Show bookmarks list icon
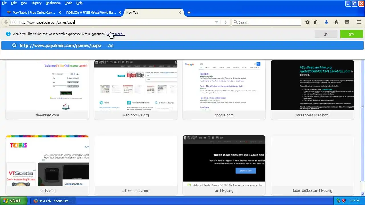Viewport: 365px width, 205px height. point(316,22)
